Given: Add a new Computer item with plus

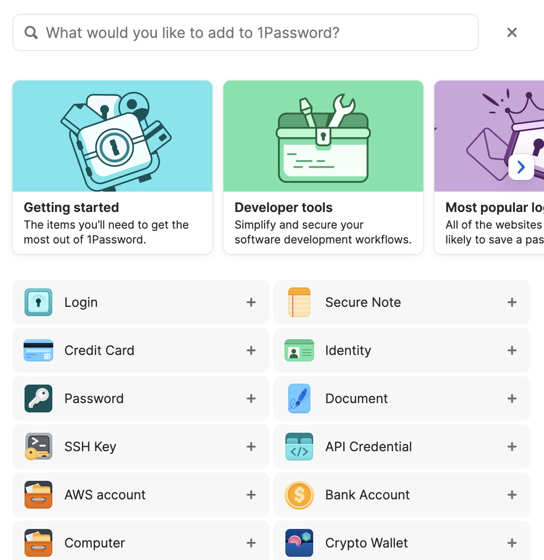Looking at the screenshot, I should 251,543.
